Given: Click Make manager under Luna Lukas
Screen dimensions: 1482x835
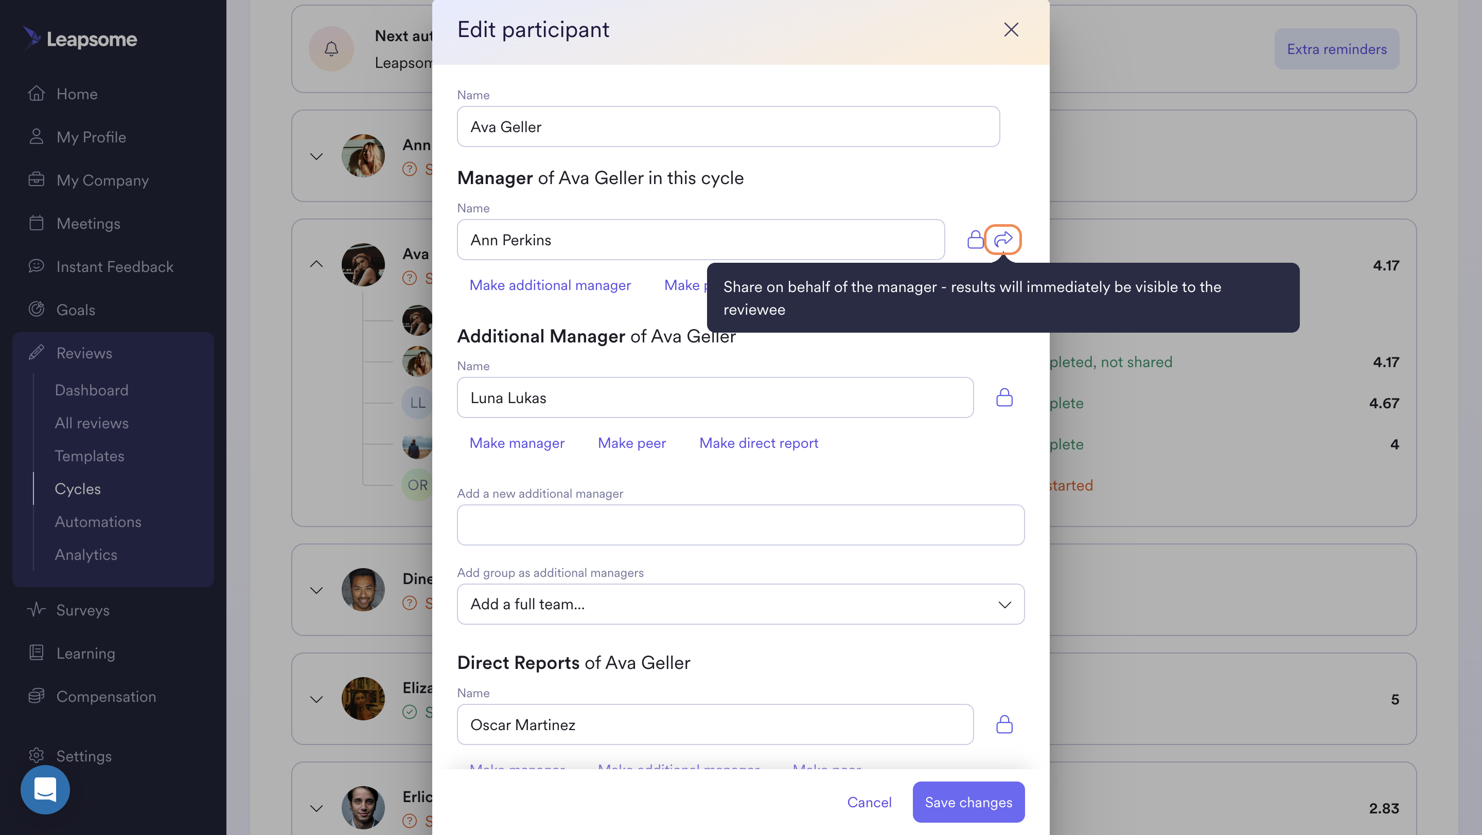Looking at the screenshot, I should coord(517,443).
